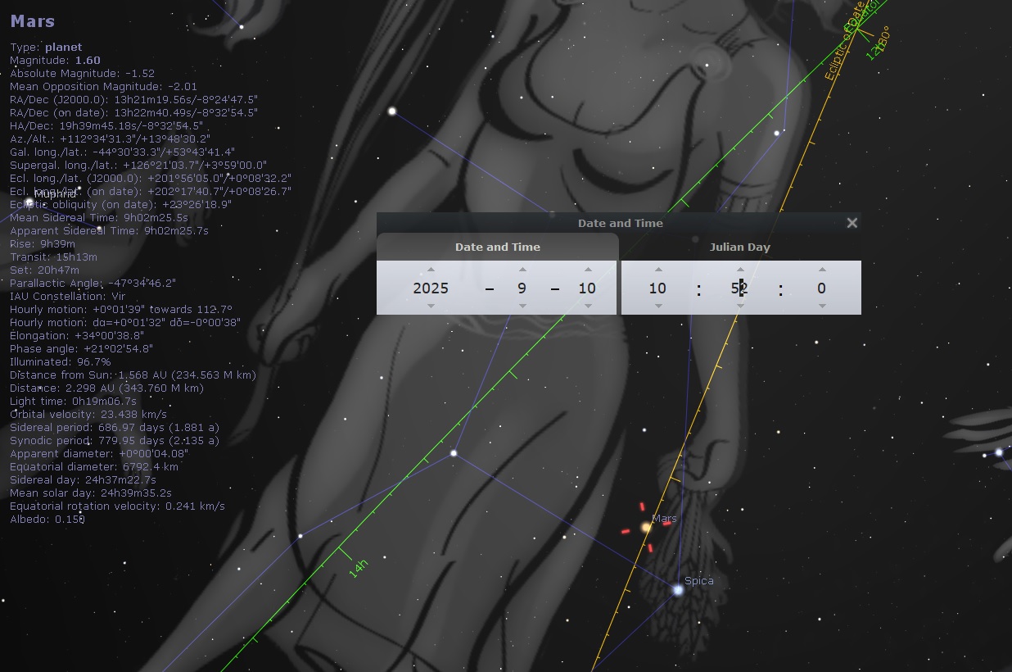Decrease the year with the down arrow
1012x672 pixels.
pos(431,306)
